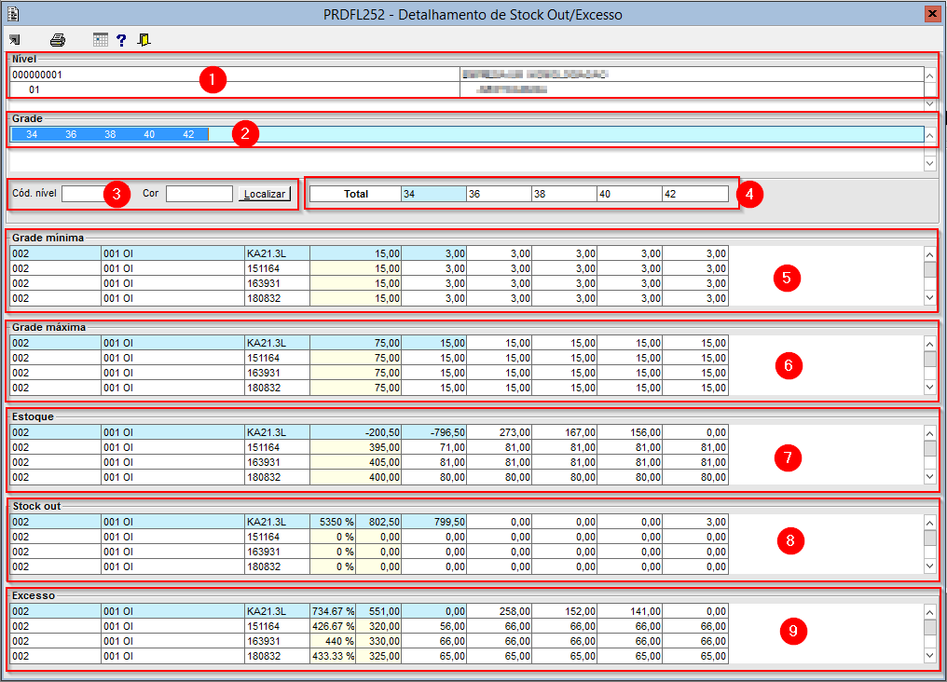Click the 156,00 cell in Estoque
This screenshot has height=682, width=947.
pos(629,432)
